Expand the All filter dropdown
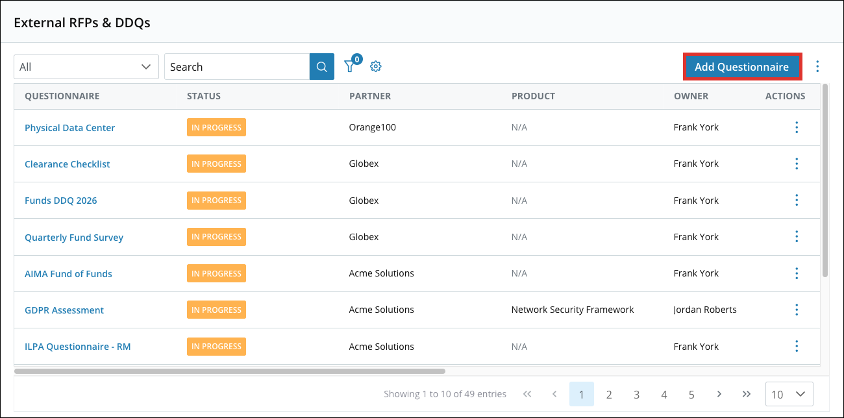 tap(86, 67)
